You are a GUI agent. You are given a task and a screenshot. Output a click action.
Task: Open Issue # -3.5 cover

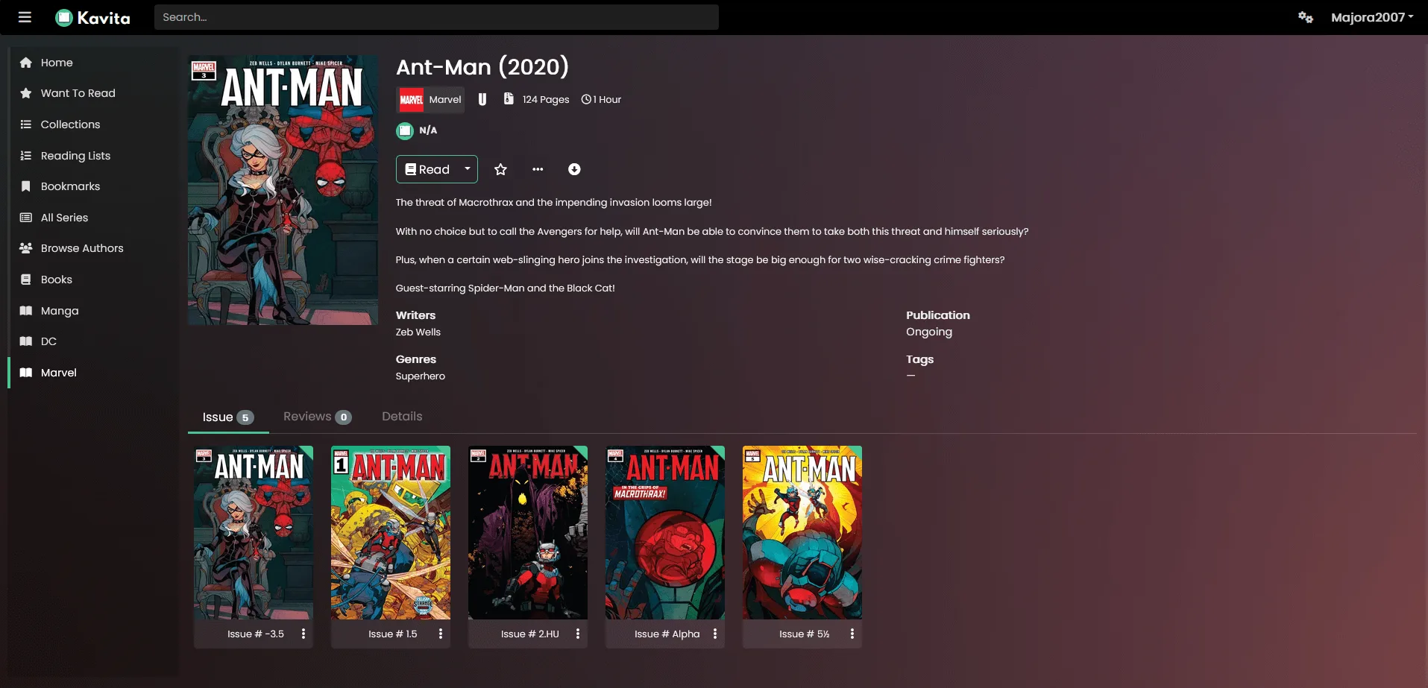coord(254,532)
